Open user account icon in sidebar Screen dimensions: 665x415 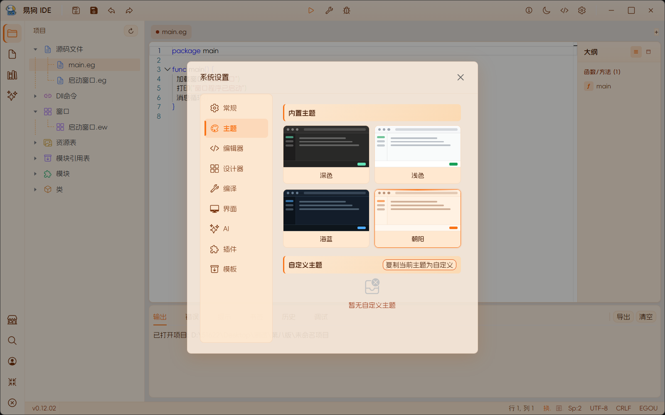pyautogui.click(x=12, y=361)
